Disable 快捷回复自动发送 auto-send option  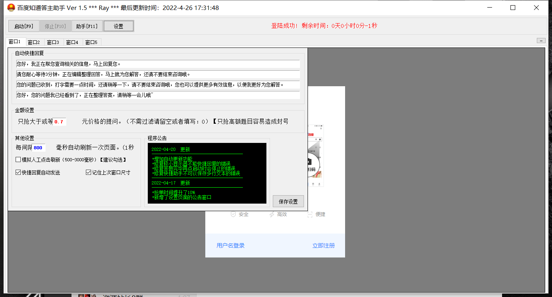18,172
